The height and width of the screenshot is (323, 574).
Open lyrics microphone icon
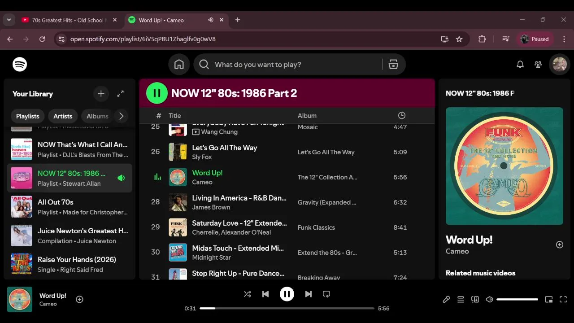446,299
